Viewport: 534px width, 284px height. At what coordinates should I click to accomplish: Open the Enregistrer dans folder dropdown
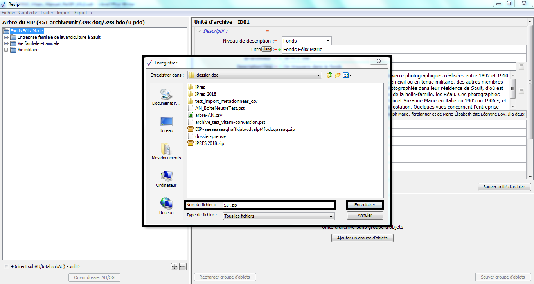[319, 75]
